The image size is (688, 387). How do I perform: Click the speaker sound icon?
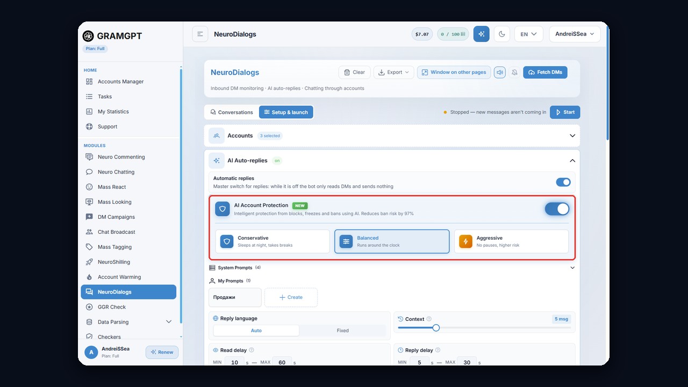point(500,72)
